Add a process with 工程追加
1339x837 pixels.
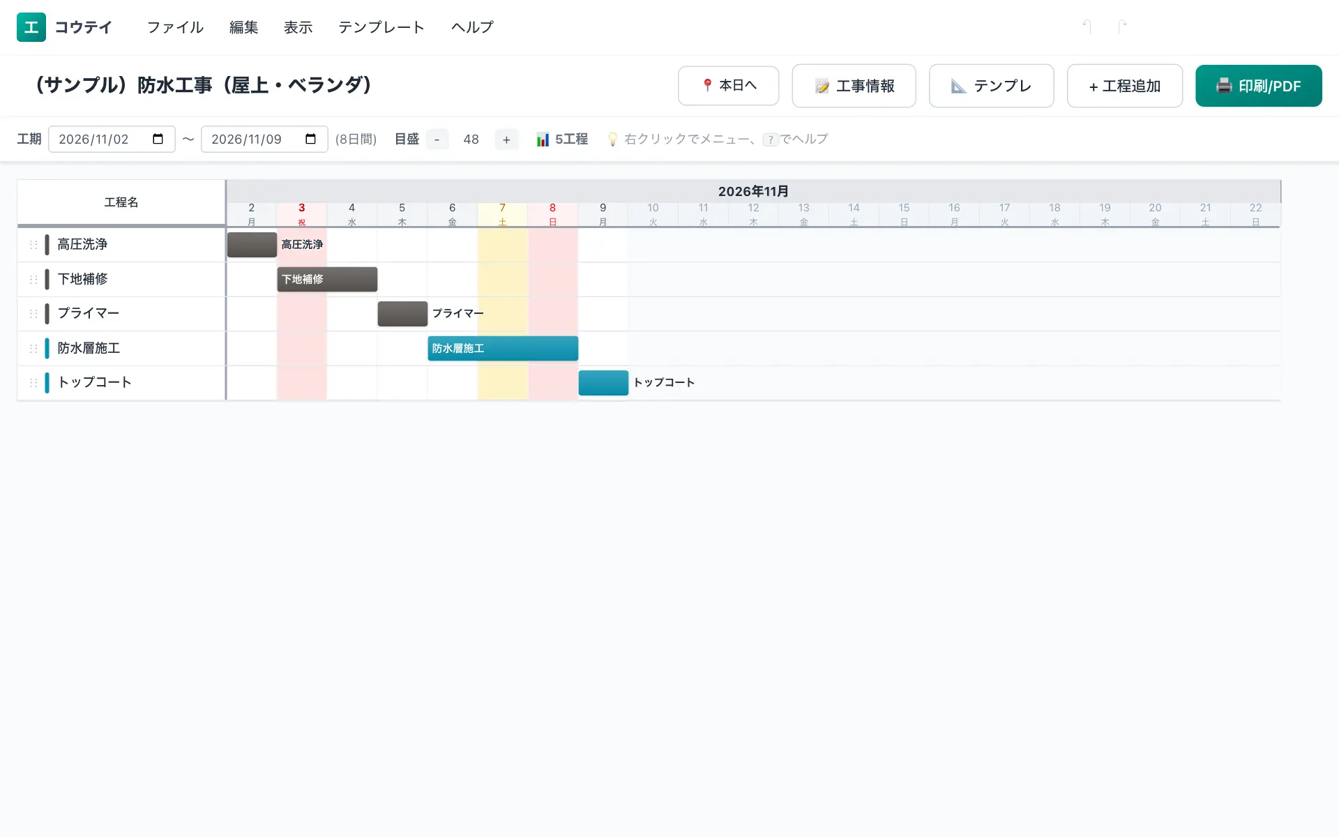point(1124,86)
